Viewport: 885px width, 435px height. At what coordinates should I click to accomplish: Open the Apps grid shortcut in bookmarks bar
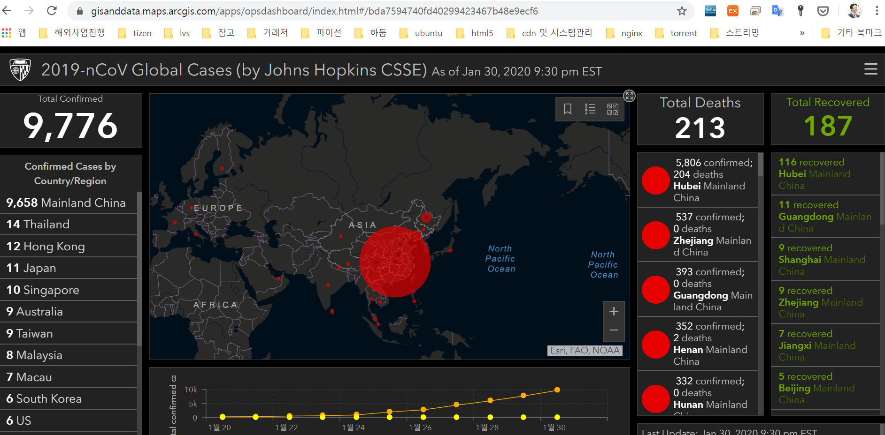pyautogui.click(x=7, y=33)
